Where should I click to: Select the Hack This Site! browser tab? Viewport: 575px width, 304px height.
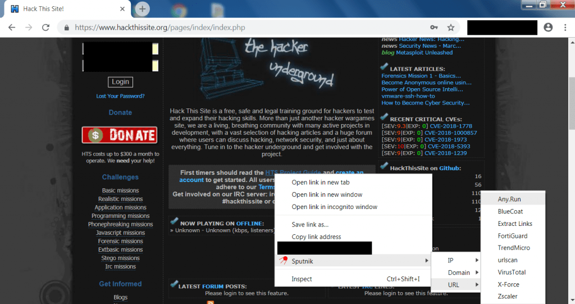[68, 9]
